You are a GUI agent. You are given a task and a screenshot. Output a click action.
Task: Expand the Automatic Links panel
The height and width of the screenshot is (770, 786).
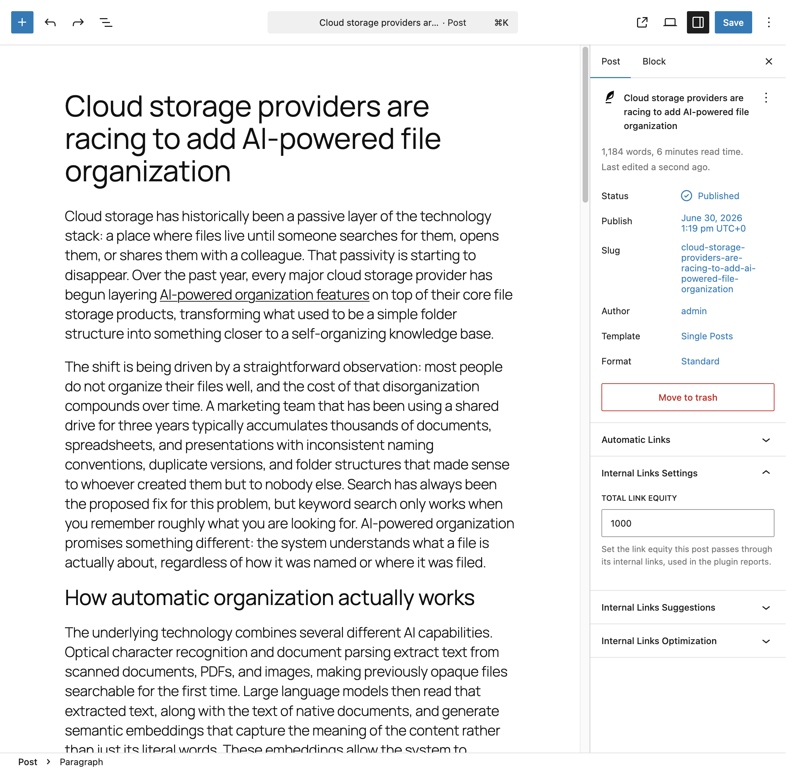[x=688, y=440]
